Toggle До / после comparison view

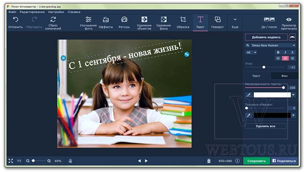269,23
